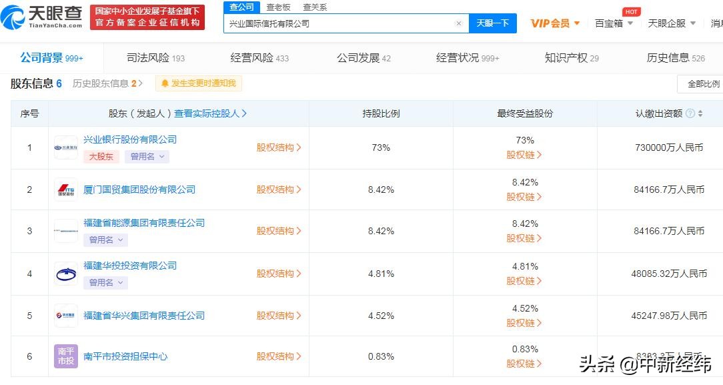The height and width of the screenshot is (385, 723).
Task: Open 股权链 for 兴业银行 73% row
Action: (x=524, y=155)
